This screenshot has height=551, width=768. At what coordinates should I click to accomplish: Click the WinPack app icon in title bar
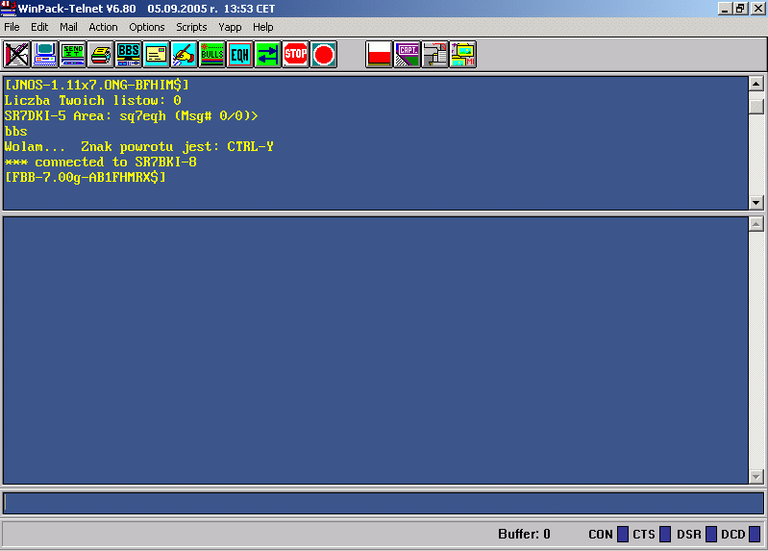pos(9,9)
